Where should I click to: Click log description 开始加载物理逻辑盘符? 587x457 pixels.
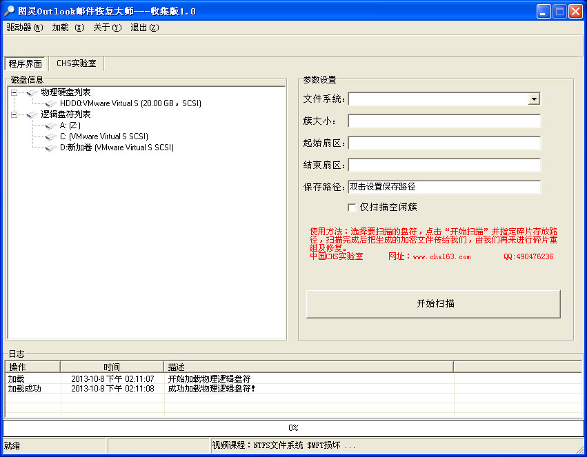pos(209,379)
